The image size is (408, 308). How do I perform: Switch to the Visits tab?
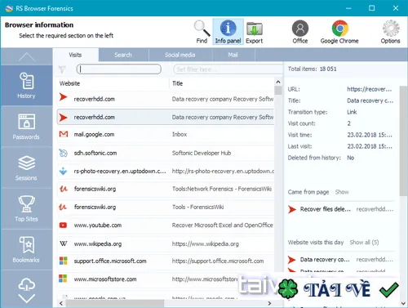[75, 55]
